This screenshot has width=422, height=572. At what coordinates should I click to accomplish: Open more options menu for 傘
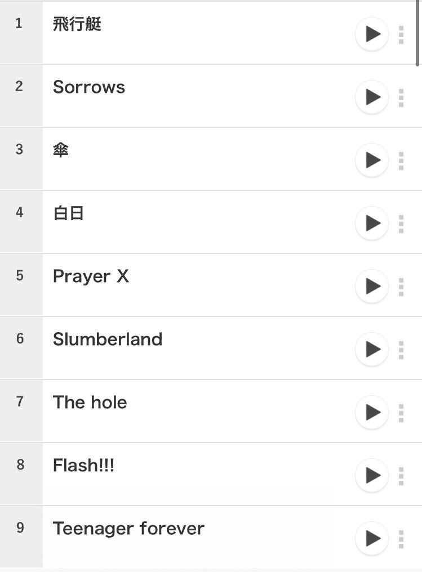(401, 161)
